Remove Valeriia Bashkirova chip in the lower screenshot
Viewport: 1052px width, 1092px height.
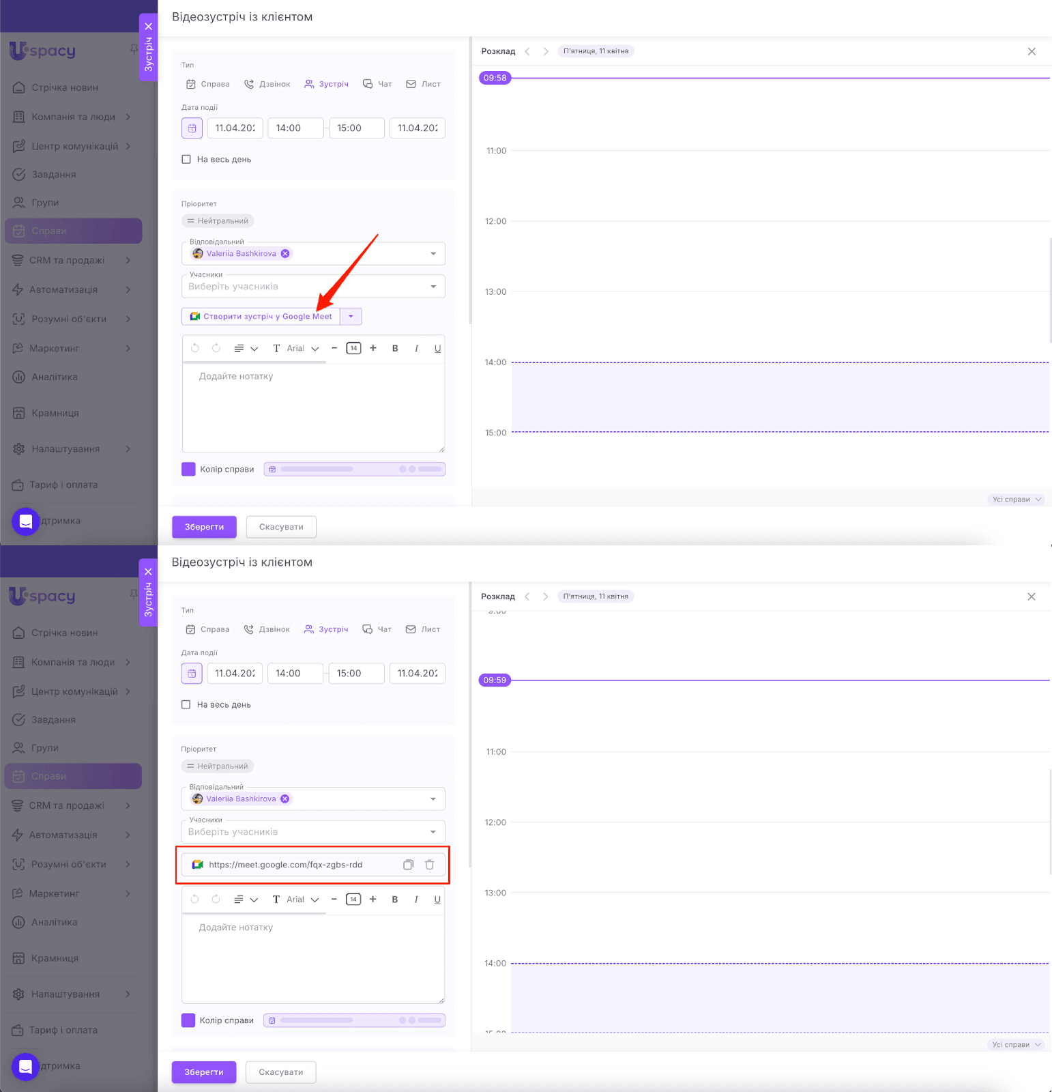point(285,799)
